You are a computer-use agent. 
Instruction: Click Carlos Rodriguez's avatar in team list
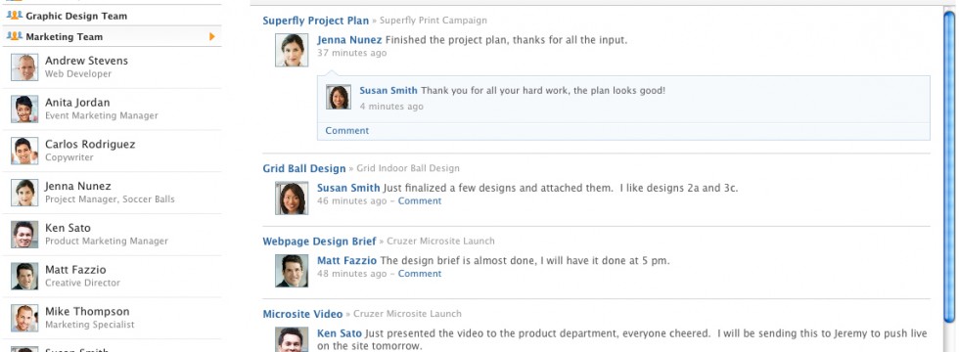pyautogui.click(x=24, y=151)
